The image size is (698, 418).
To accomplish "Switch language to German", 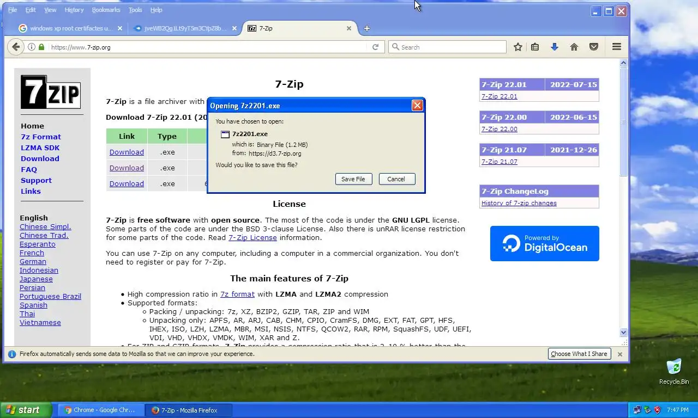I will tap(33, 261).
